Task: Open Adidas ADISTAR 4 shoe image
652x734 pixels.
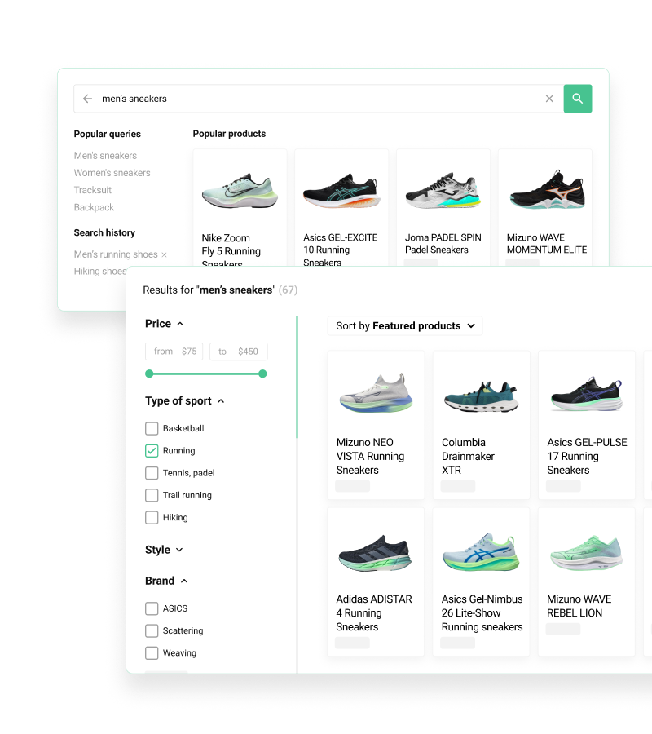Action: coord(375,552)
